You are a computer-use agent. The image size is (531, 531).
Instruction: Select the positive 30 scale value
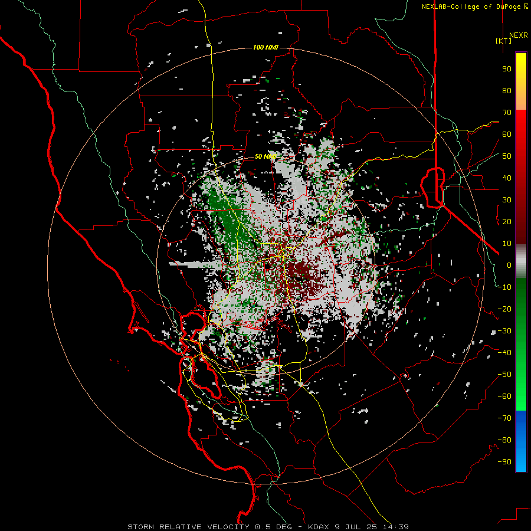pos(507,200)
